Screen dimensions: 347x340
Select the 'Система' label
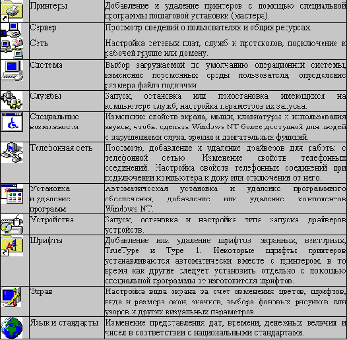(x=46, y=65)
